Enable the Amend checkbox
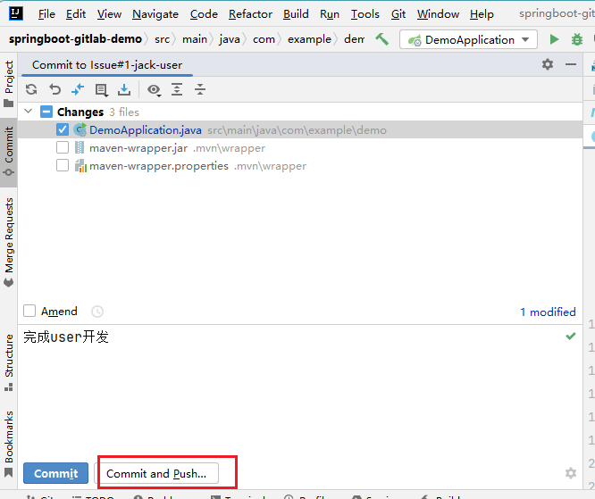 point(29,311)
